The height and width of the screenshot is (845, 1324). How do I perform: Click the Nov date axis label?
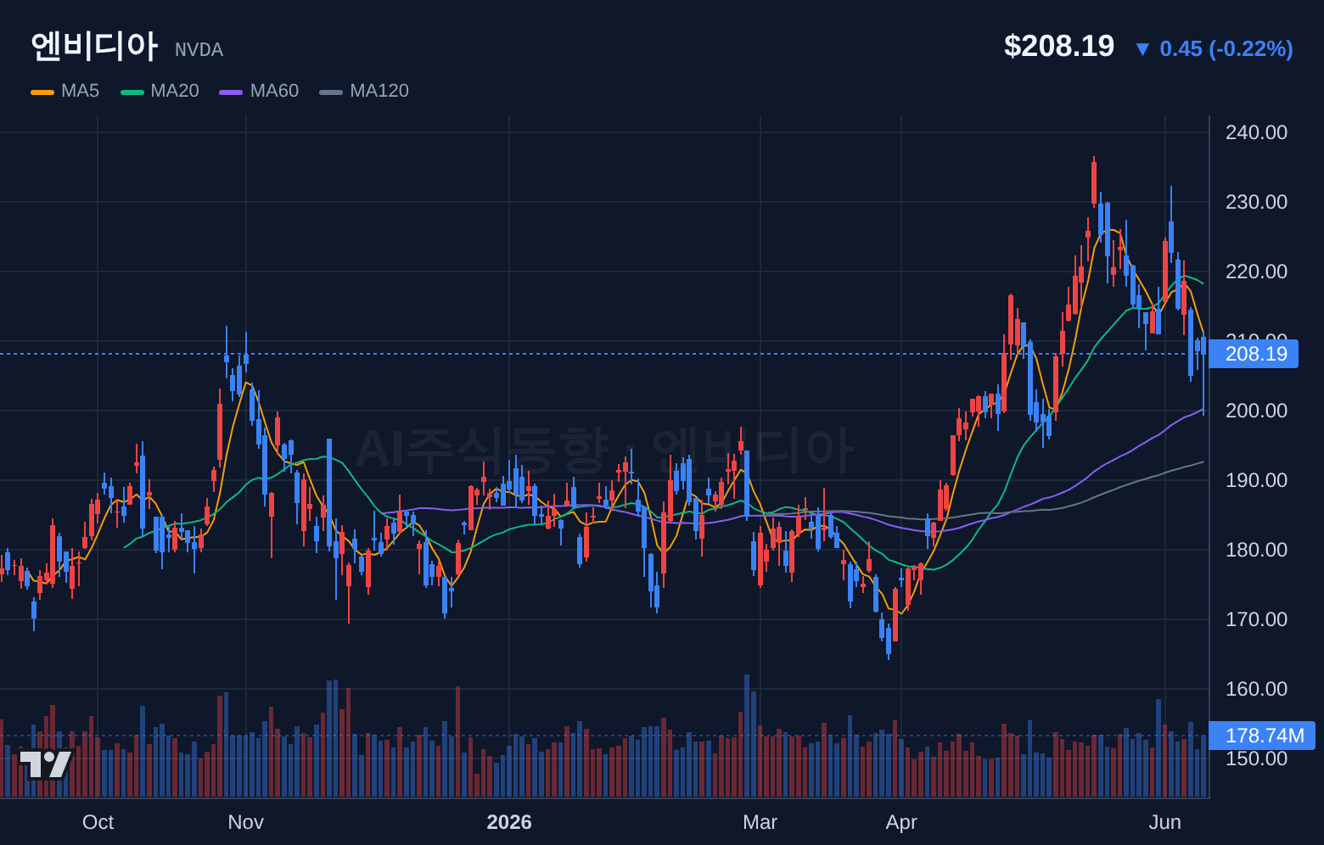click(246, 822)
